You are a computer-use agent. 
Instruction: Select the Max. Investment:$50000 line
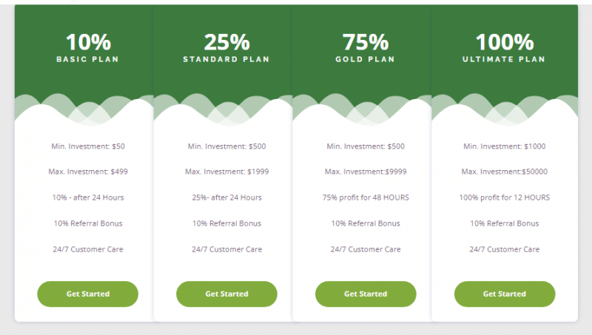coord(505,172)
